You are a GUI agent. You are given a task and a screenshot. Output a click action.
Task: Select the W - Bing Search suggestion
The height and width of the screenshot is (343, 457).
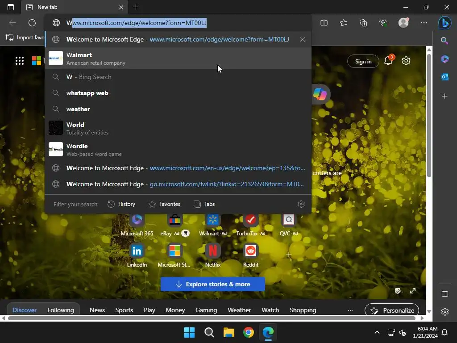pyautogui.click(x=178, y=77)
